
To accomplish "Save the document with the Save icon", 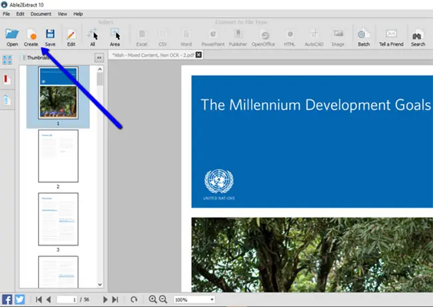I will click(x=50, y=37).
